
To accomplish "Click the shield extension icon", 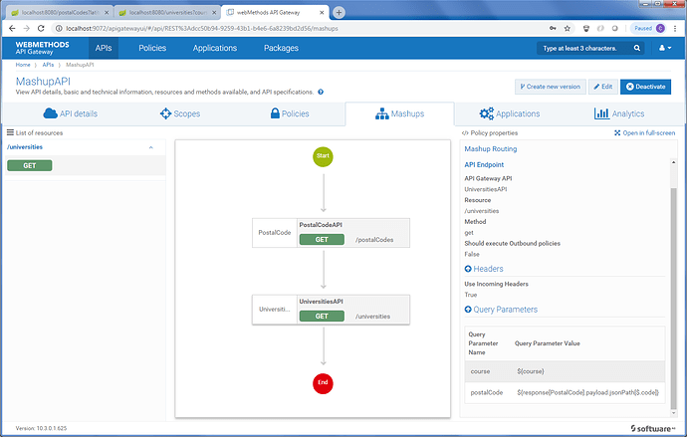I will tap(586, 29).
